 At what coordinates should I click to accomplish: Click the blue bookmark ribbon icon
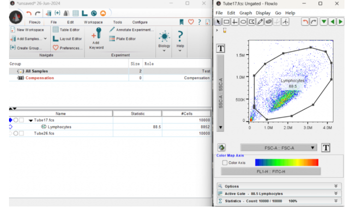[x=181, y=22]
